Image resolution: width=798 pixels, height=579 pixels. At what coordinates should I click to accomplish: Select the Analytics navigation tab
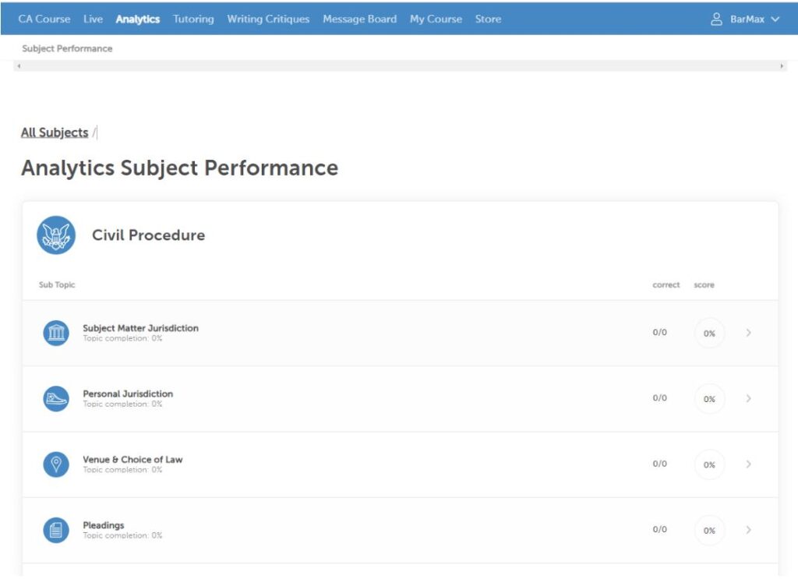[137, 19]
